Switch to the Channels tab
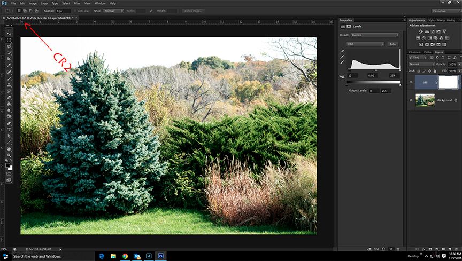Viewport: 462px width, 261px height. coord(415,52)
